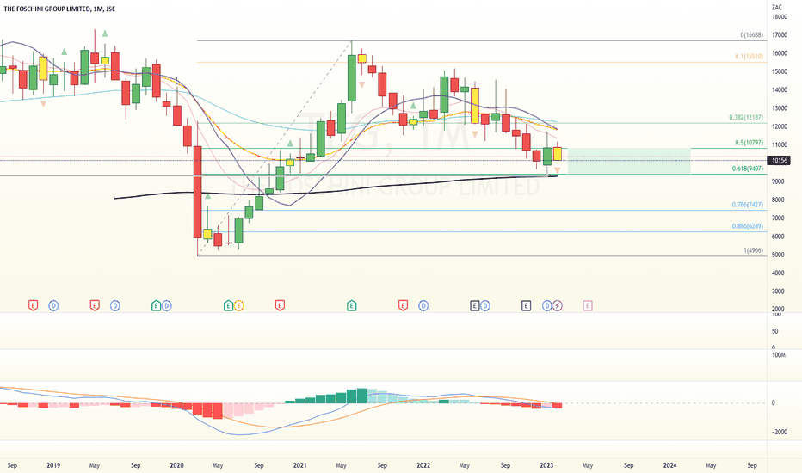
Task: Click the 5000 price axis label
Action: tap(778, 255)
